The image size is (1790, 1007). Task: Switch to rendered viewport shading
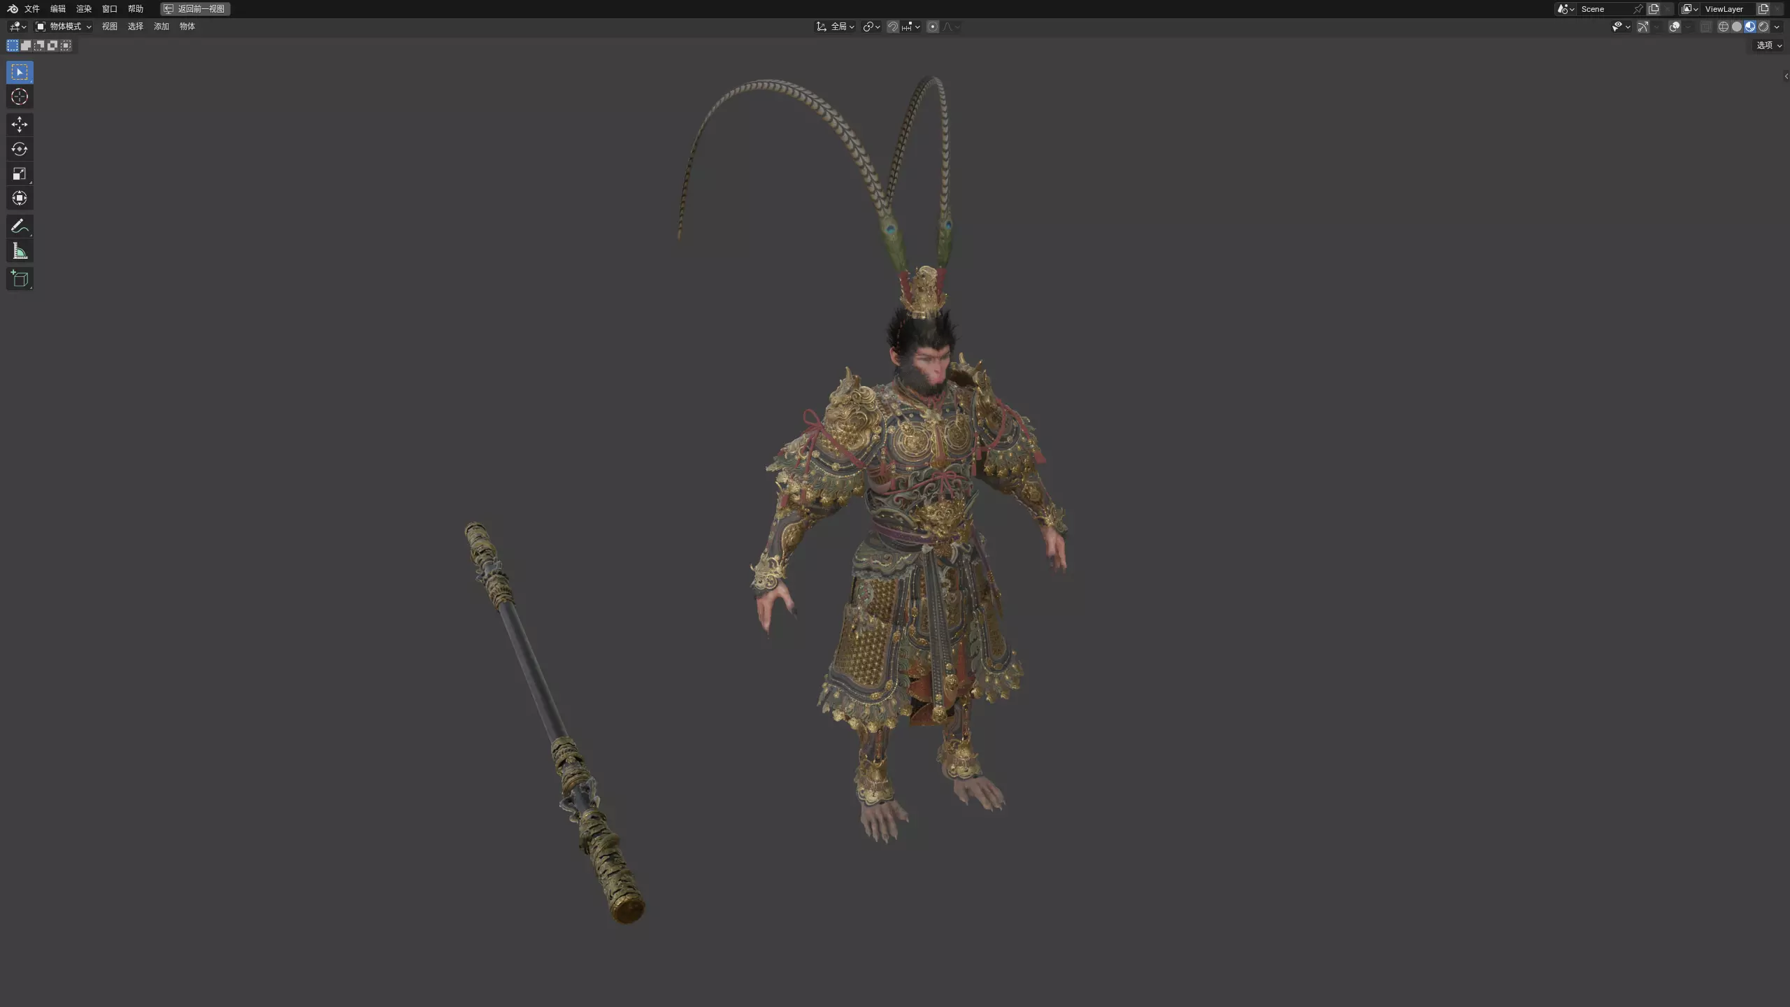[x=1763, y=27]
